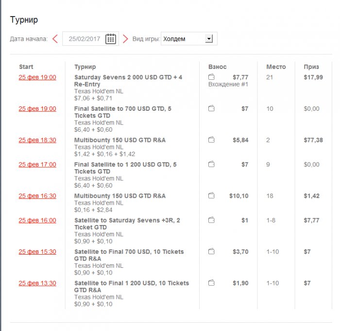340x331 pixels.
Task: Go to the previous date arrow
Action: (x=55, y=39)
